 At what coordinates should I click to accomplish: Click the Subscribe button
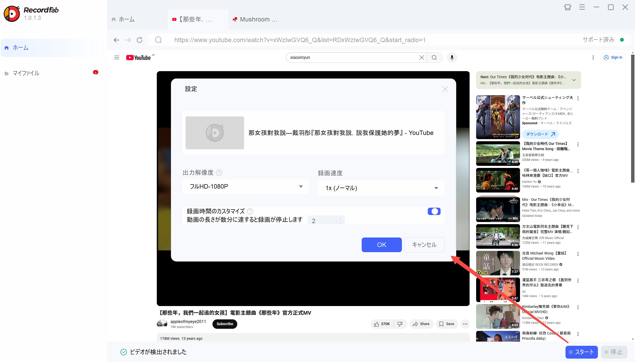point(225,324)
